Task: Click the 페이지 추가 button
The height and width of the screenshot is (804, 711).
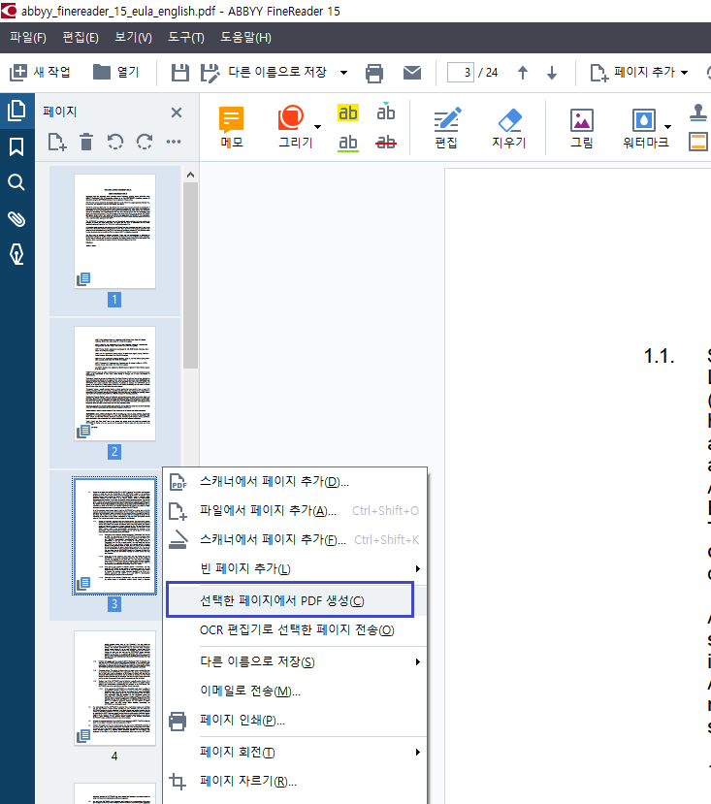Action: pos(632,73)
